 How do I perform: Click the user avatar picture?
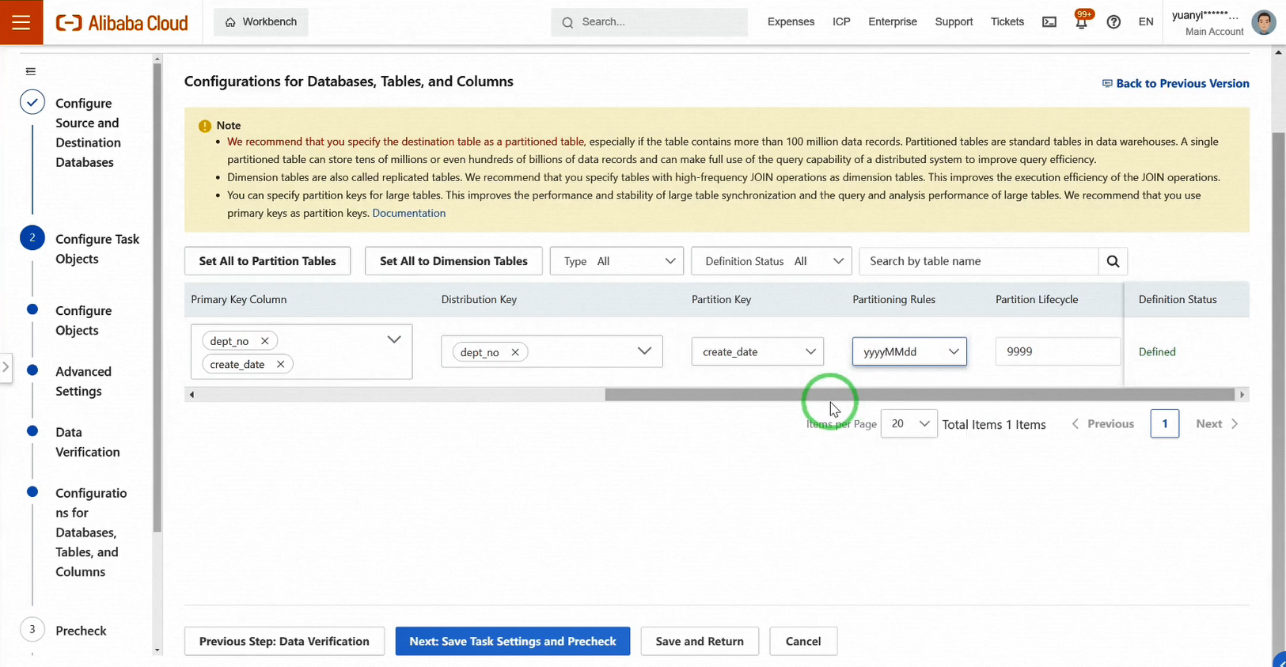tap(1264, 22)
